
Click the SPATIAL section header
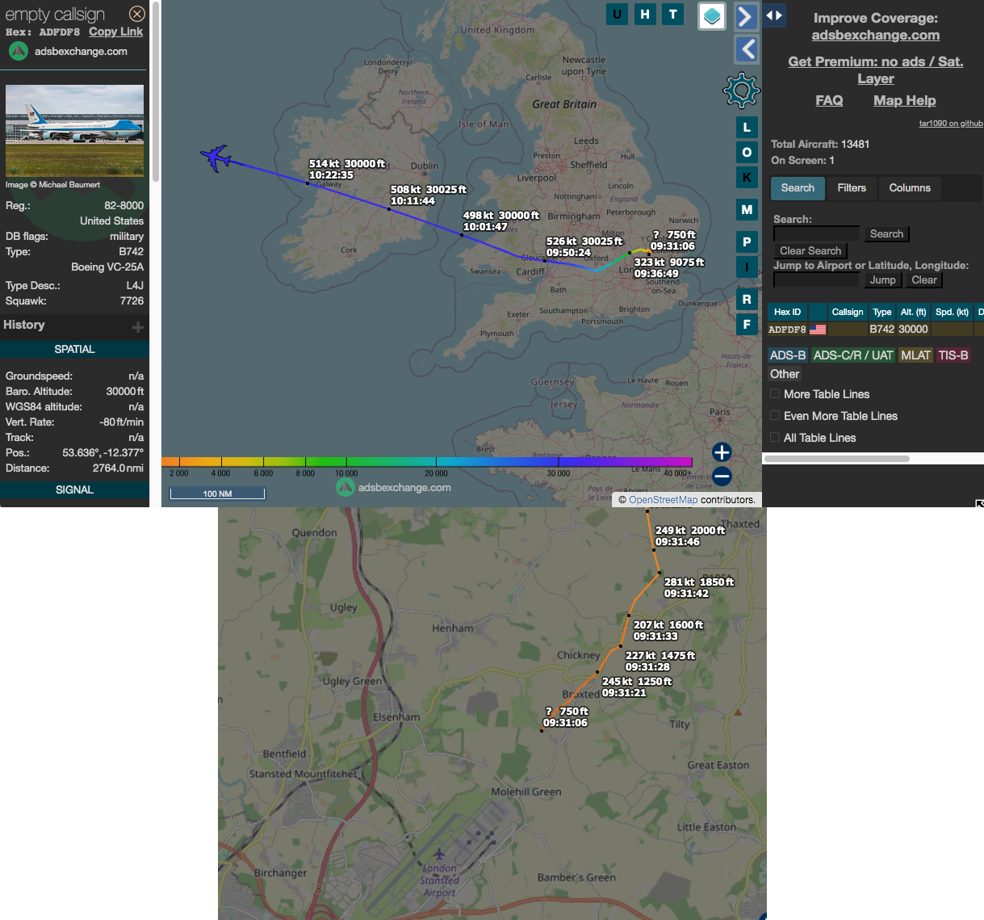coord(74,349)
